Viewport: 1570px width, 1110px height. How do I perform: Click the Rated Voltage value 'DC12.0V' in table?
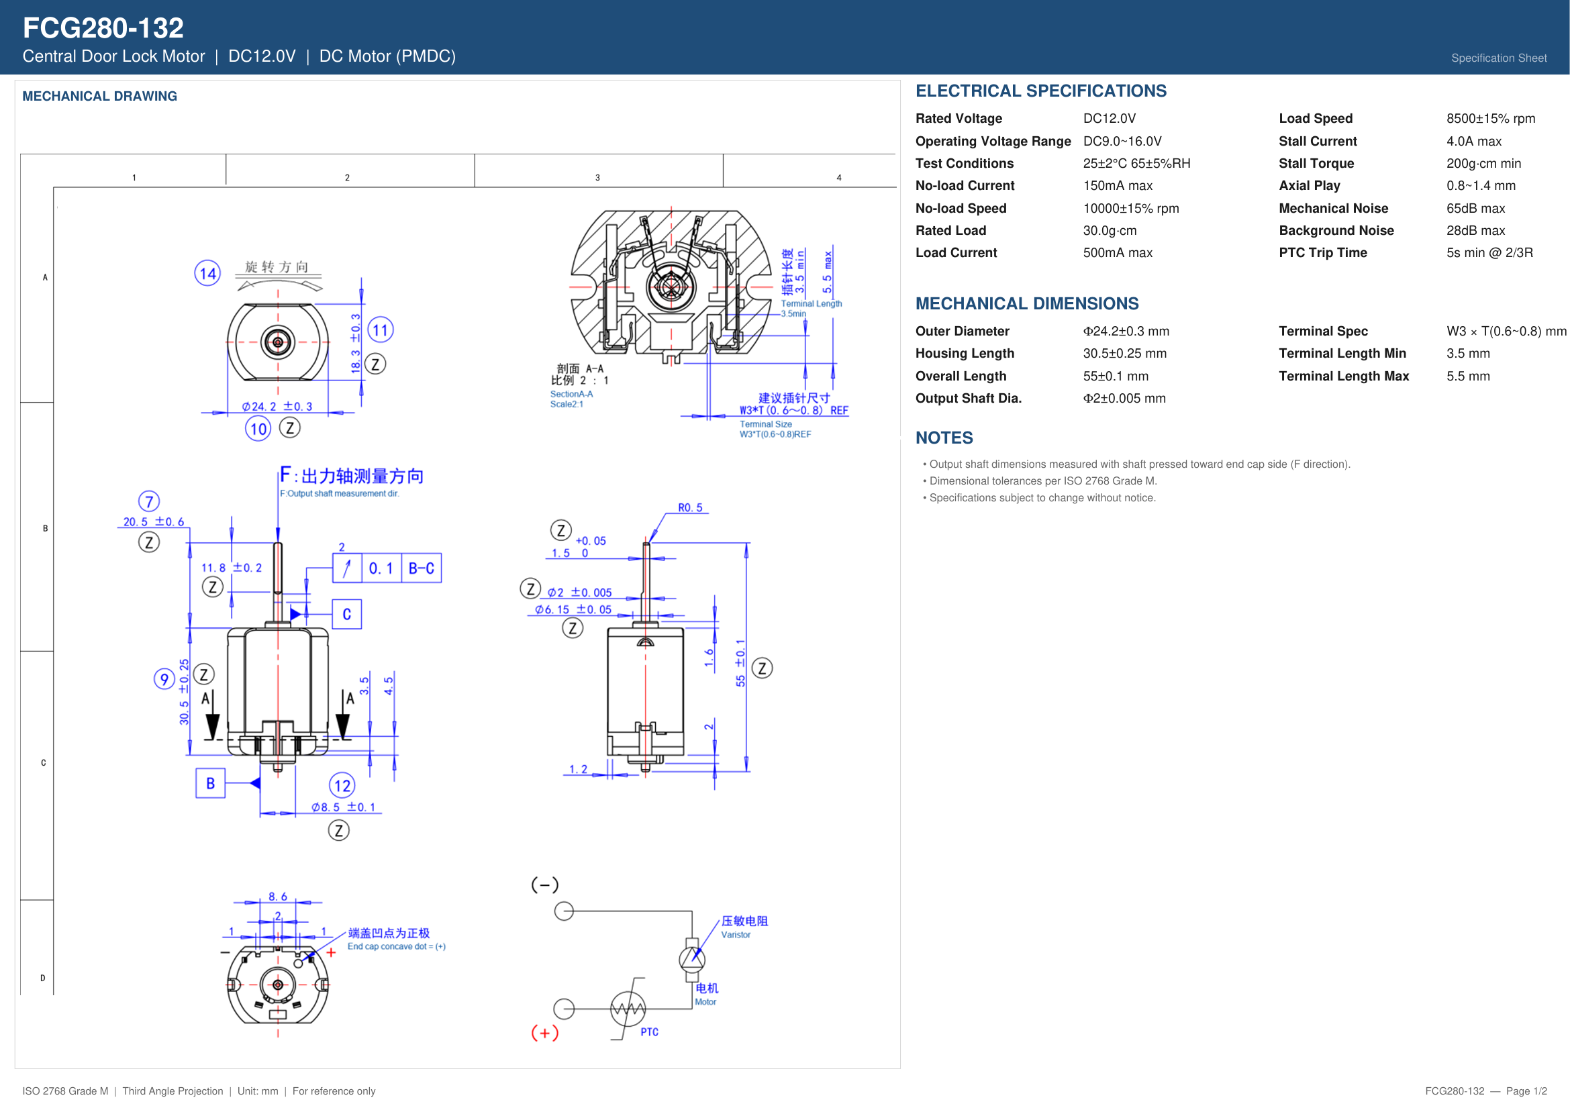tap(1109, 118)
